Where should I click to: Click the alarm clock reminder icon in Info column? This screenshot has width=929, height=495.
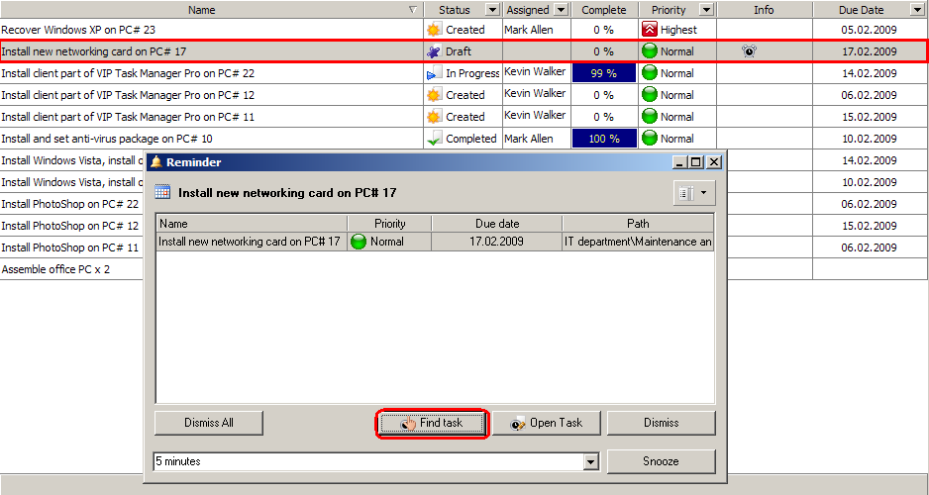pyautogui.click(x=750, y=51)
